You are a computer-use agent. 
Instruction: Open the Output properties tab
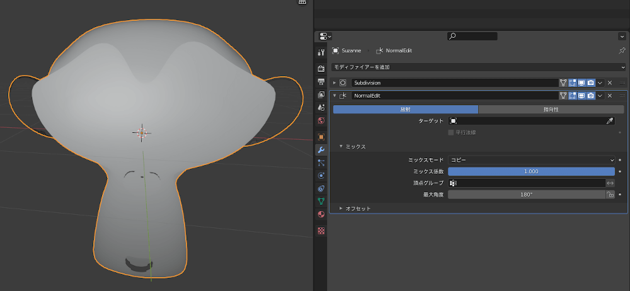[321, 82]
